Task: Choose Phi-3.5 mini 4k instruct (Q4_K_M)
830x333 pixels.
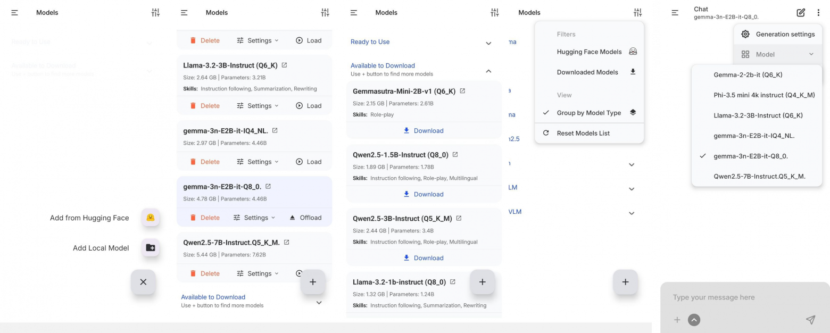Action: coord(757,95)
